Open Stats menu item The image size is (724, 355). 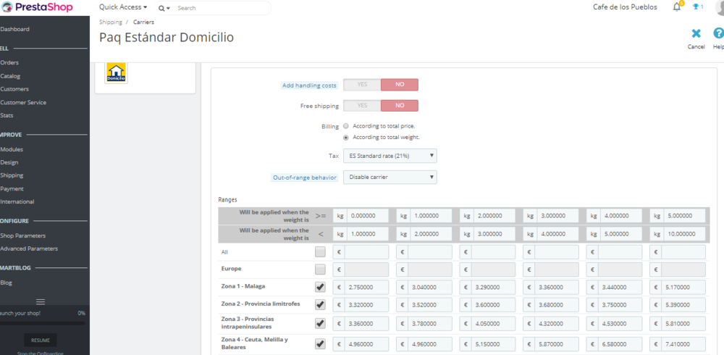click(x=7, y=115)
